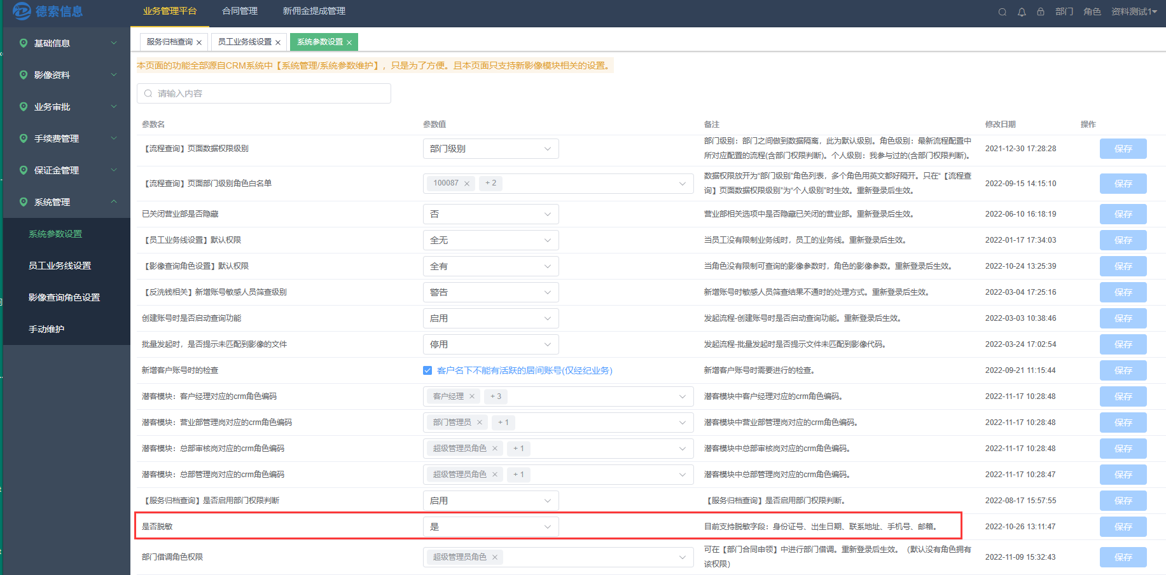Remove the 部门管理员 tag
The width and height of the screenshot is (1166, 575).
pyautogui.click(x=480, y=423)
